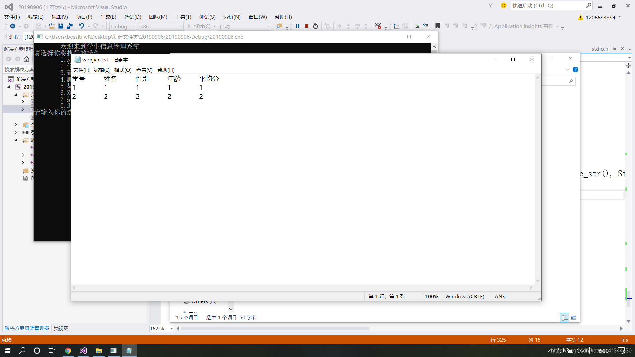Click the stdio.h document tab

pos(600,49)
